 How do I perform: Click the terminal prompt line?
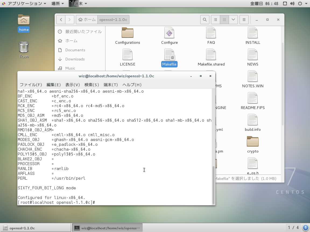click(x=56, y=202)
